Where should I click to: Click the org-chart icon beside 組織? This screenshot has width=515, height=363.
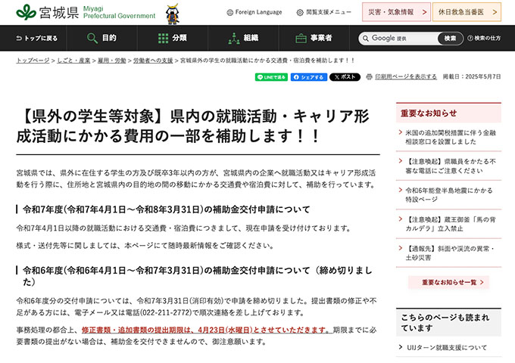pyautogui.click(x=234, y=39)
